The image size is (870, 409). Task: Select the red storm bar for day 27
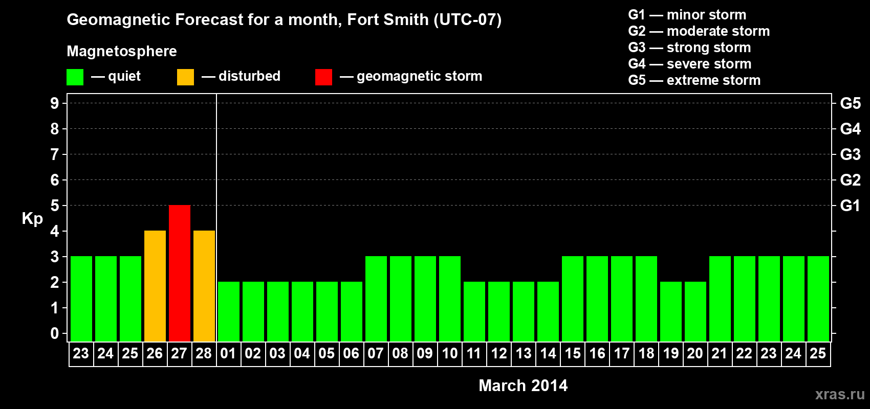point(180,274)
